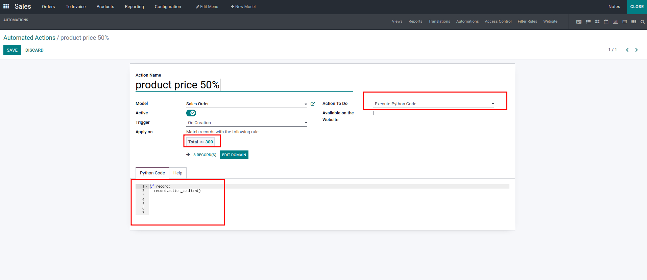Open the Configuration menu
Screen dimensions: 647x280
coord(168,7)
